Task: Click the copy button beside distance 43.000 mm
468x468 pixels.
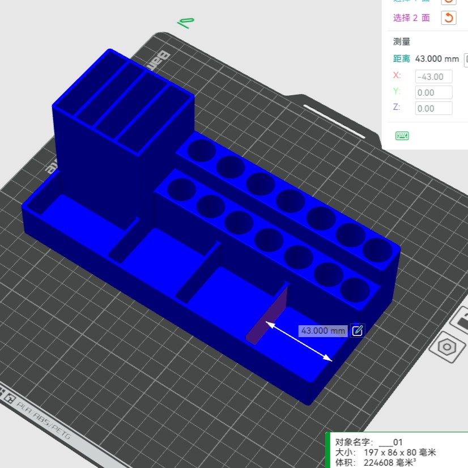Action: point(466,60)
